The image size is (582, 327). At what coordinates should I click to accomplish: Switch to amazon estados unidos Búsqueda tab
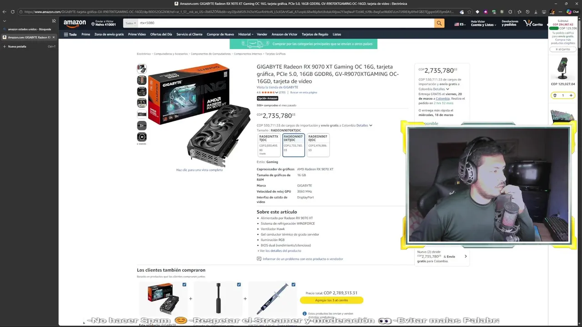pos(29,29)
